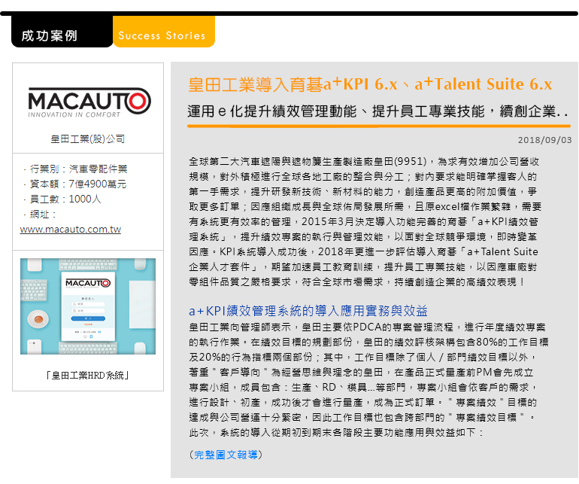This screenshot has width=579, height=484.
Task: Open the www.macauto.com.tw website link
Action: (71, 230)
